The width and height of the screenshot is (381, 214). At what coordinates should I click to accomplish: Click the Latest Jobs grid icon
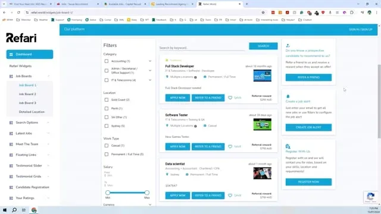pos(11,133)
